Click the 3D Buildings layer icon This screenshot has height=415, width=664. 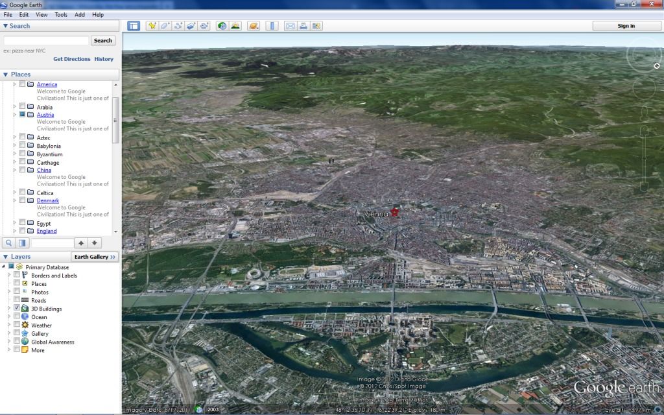(x=25, y=308)
